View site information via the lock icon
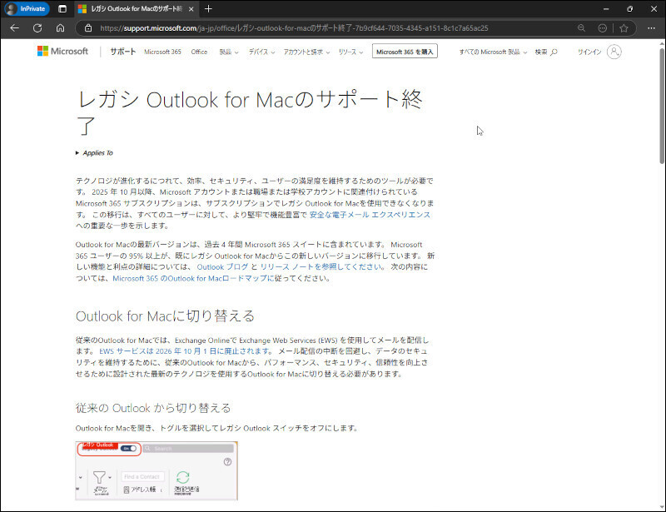This screenshot has width=666, height=512. [x=88, y=28]
